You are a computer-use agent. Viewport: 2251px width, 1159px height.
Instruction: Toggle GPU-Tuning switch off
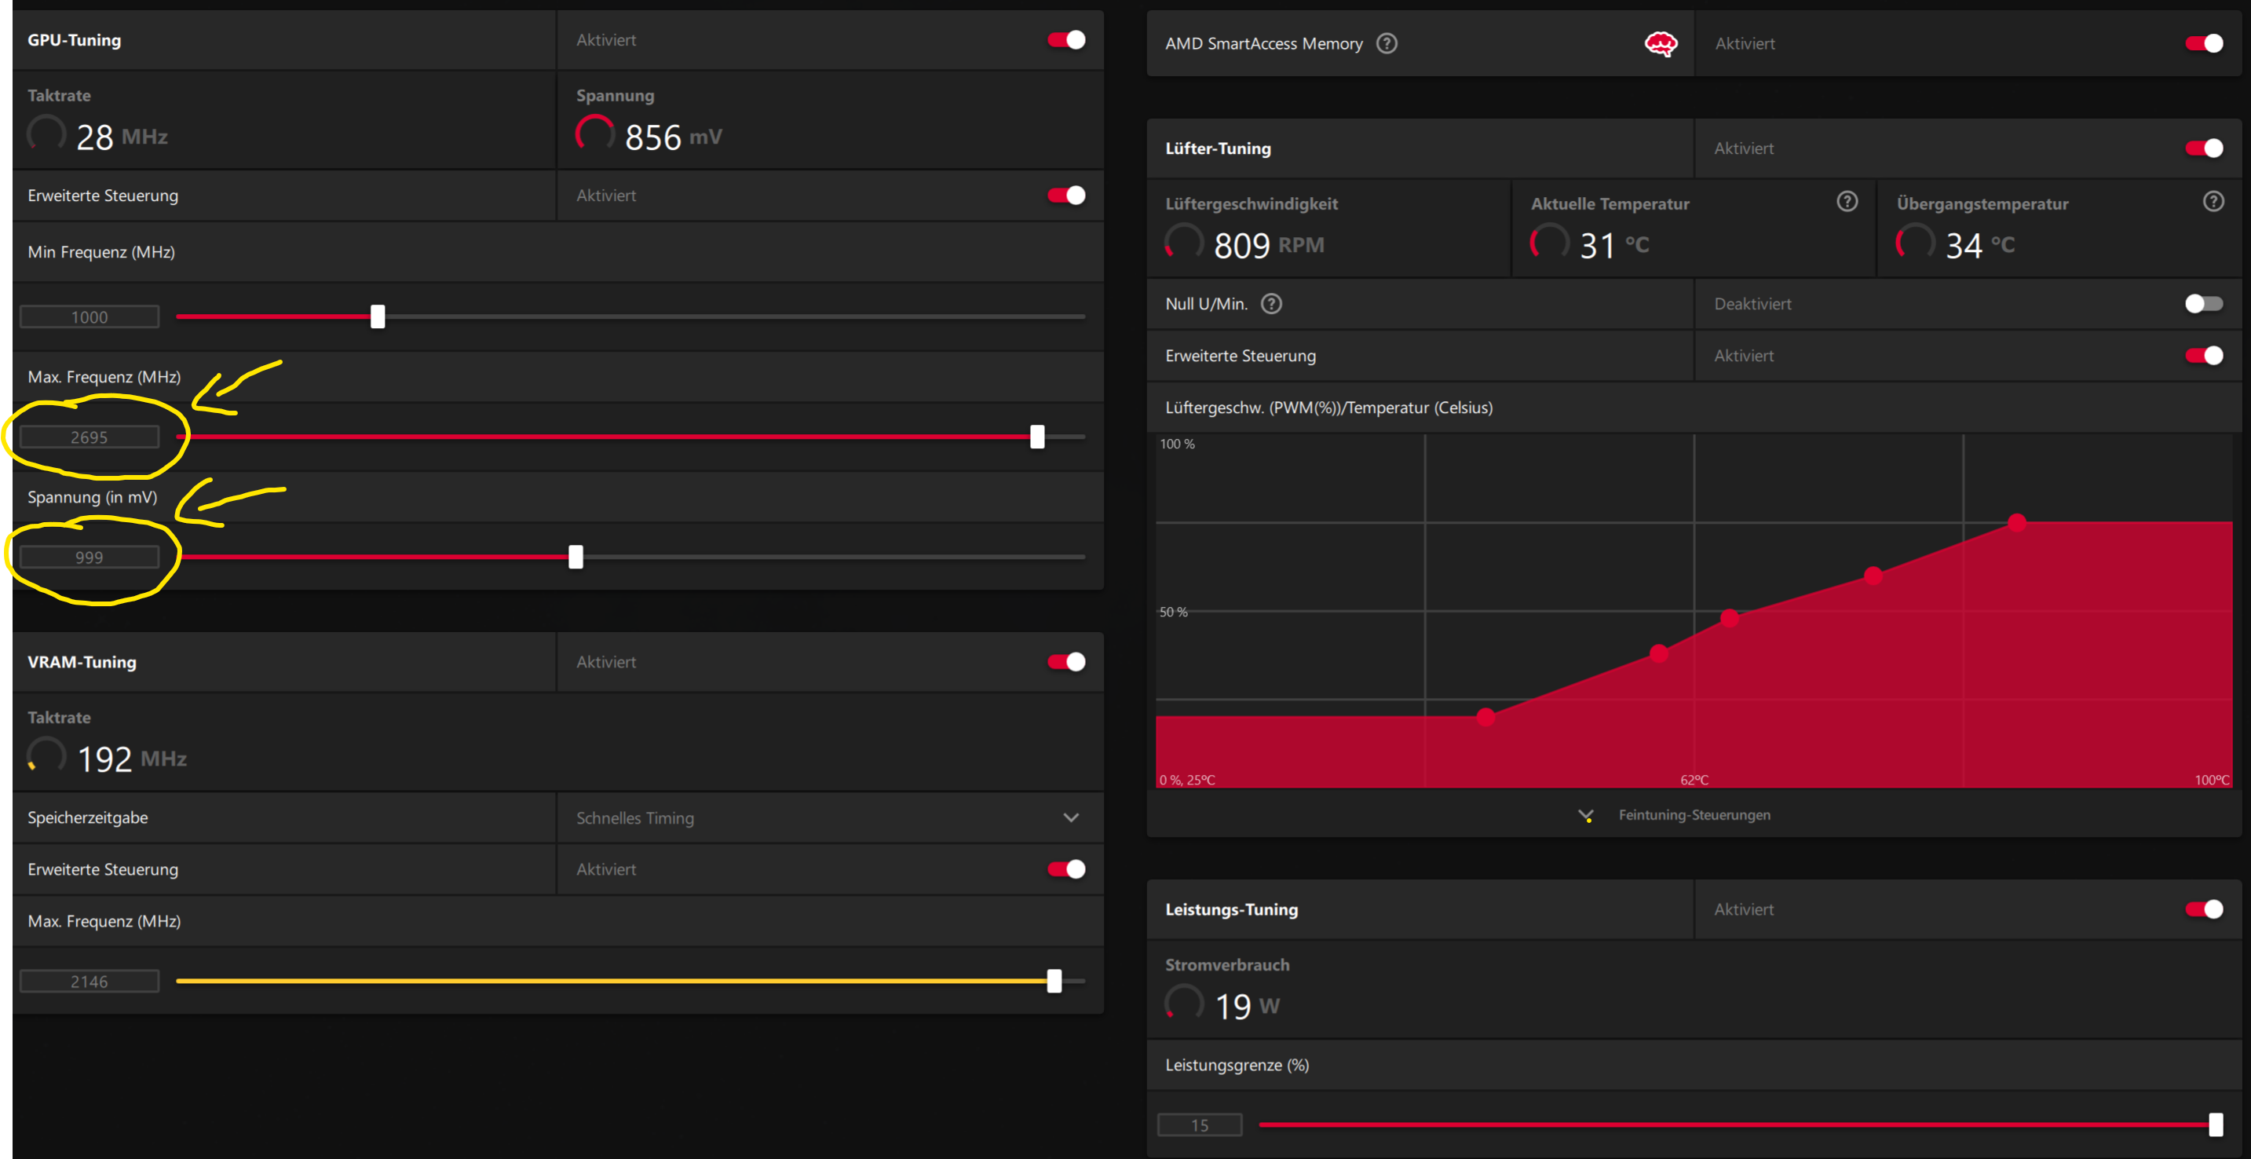tap(1066, 40)
